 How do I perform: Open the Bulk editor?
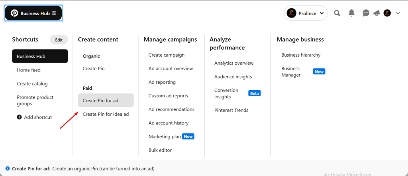pyautogui.click(x=160, y=150)
